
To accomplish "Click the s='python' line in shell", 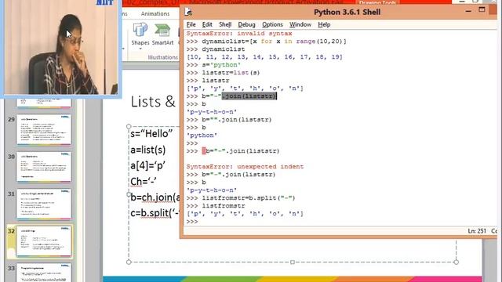I will pyautogui.click(x=213, y=65).
